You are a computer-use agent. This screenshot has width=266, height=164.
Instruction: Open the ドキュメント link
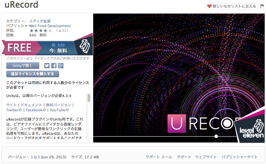(x=31, y=105)
